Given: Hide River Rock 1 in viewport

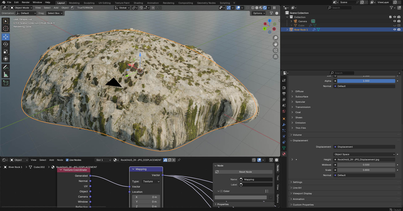Looking at the screenshot, I should pyautogui.click(x=394, y=29).
